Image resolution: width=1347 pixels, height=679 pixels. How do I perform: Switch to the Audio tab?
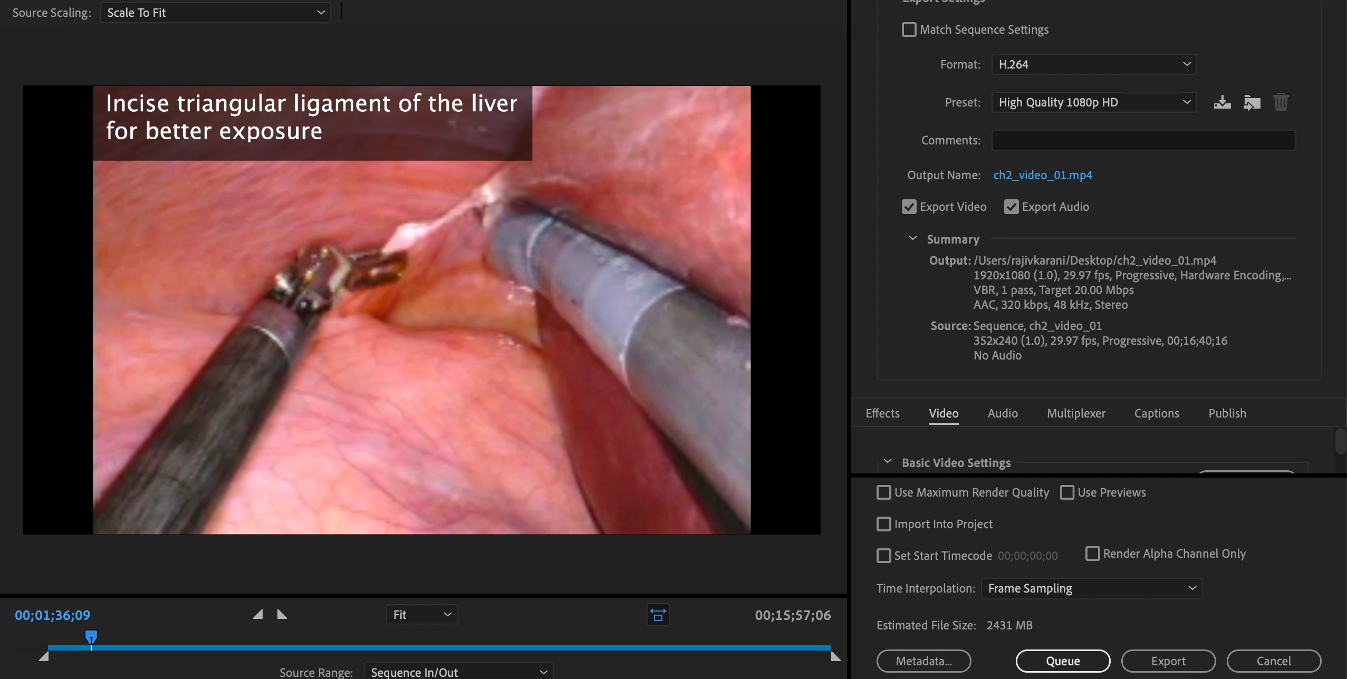pos(1002,413)
